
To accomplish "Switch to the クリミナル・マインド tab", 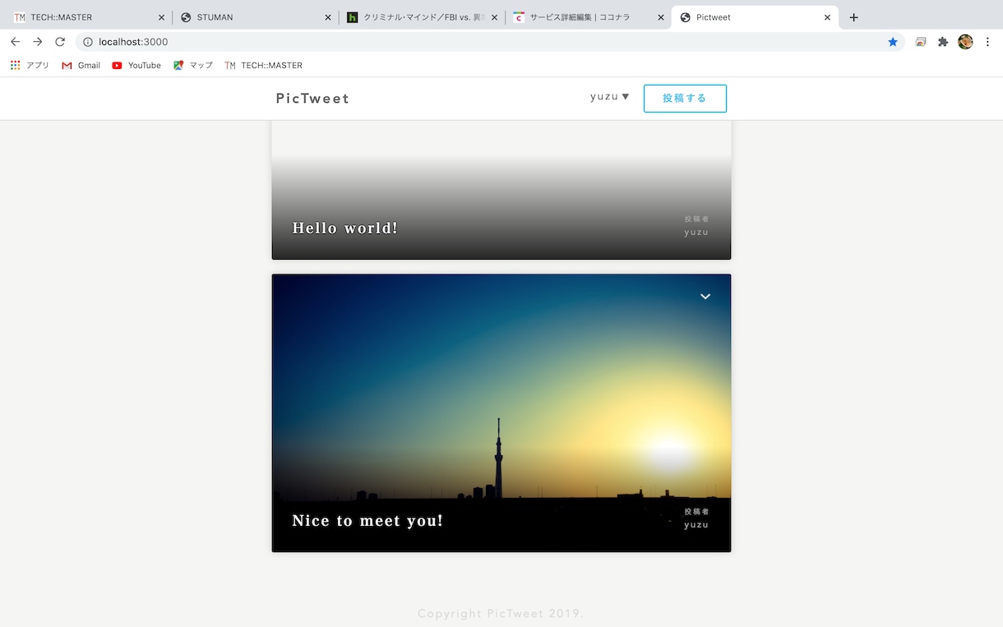I will coord(421,17).
